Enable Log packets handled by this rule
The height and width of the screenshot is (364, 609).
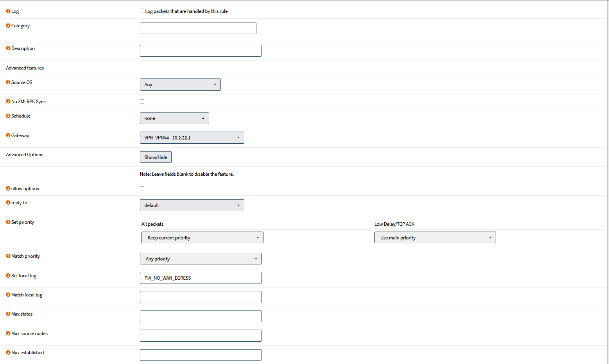(x=142, y=11)
